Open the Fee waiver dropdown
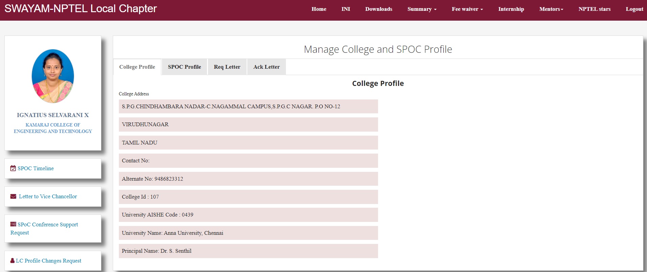Viewport: 647px width, 272px height. coord(467,9)
